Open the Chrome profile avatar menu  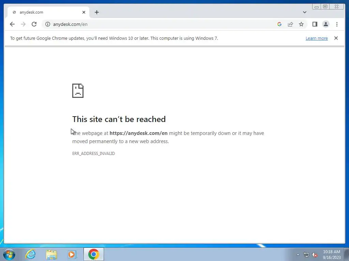[x=325, y=24]
